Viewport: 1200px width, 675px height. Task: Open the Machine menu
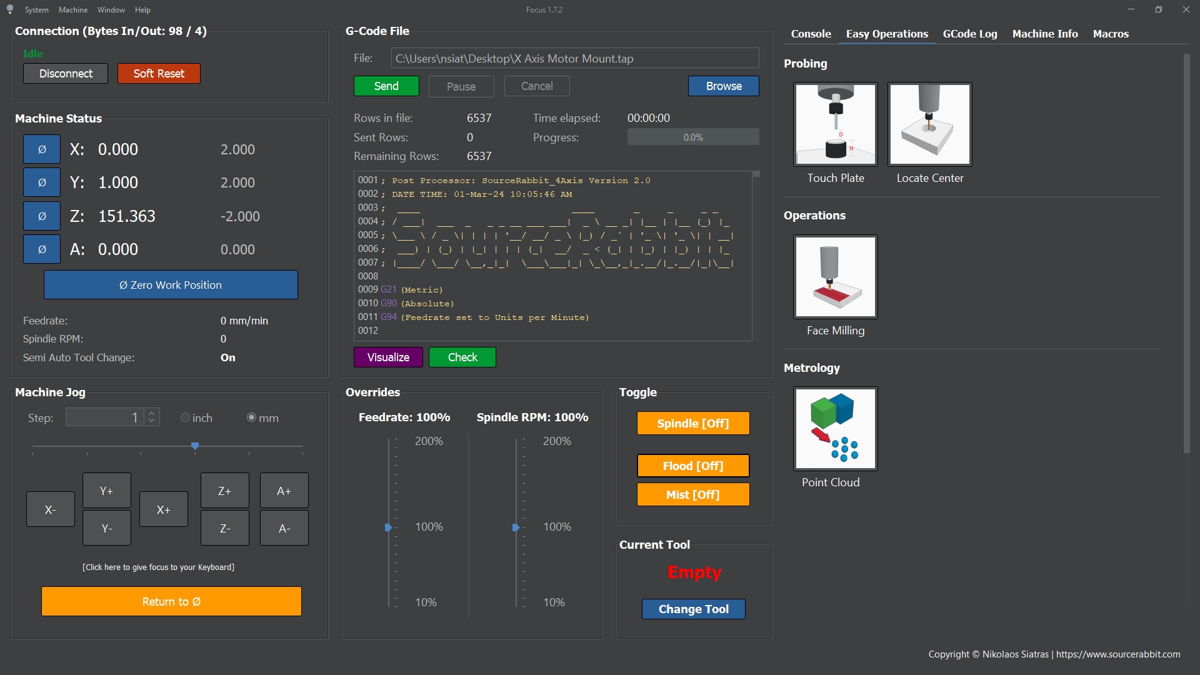73,10
